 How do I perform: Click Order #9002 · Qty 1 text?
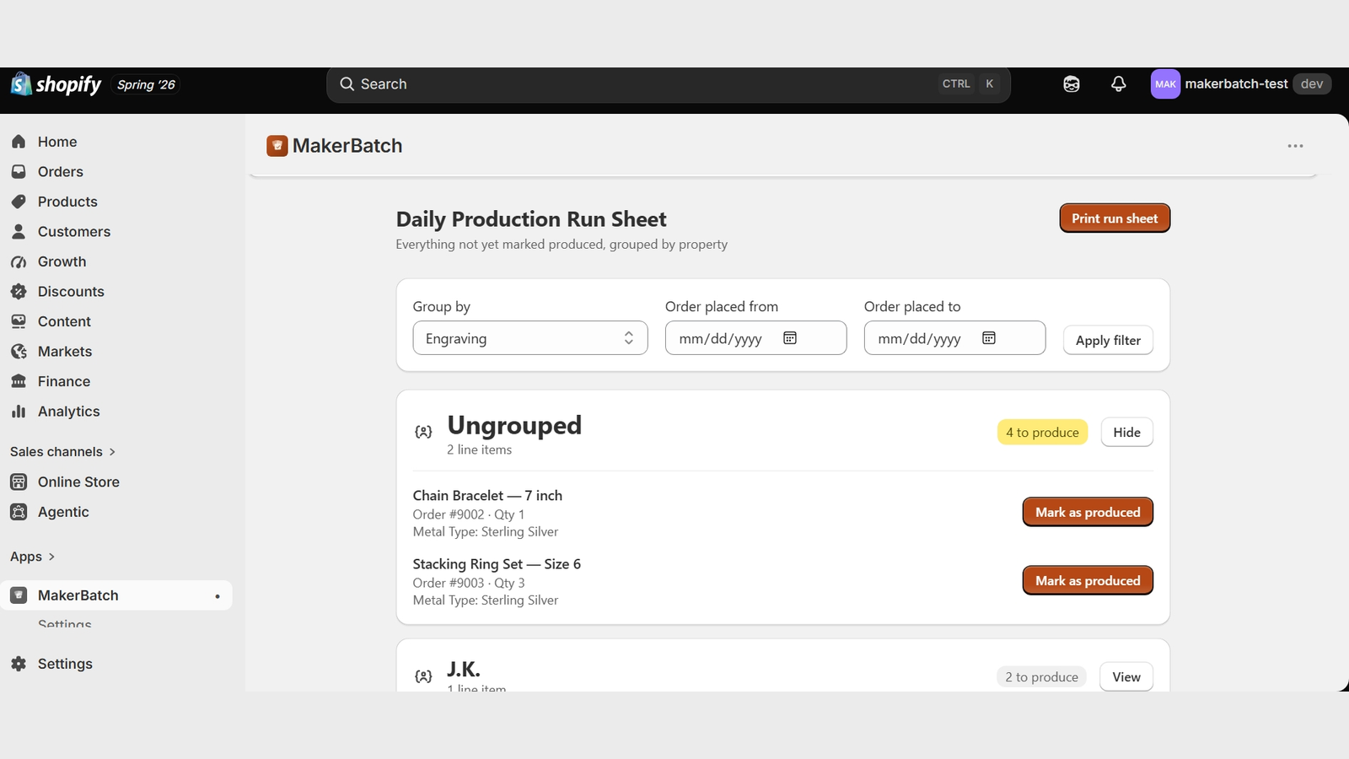tap(469, 514)
